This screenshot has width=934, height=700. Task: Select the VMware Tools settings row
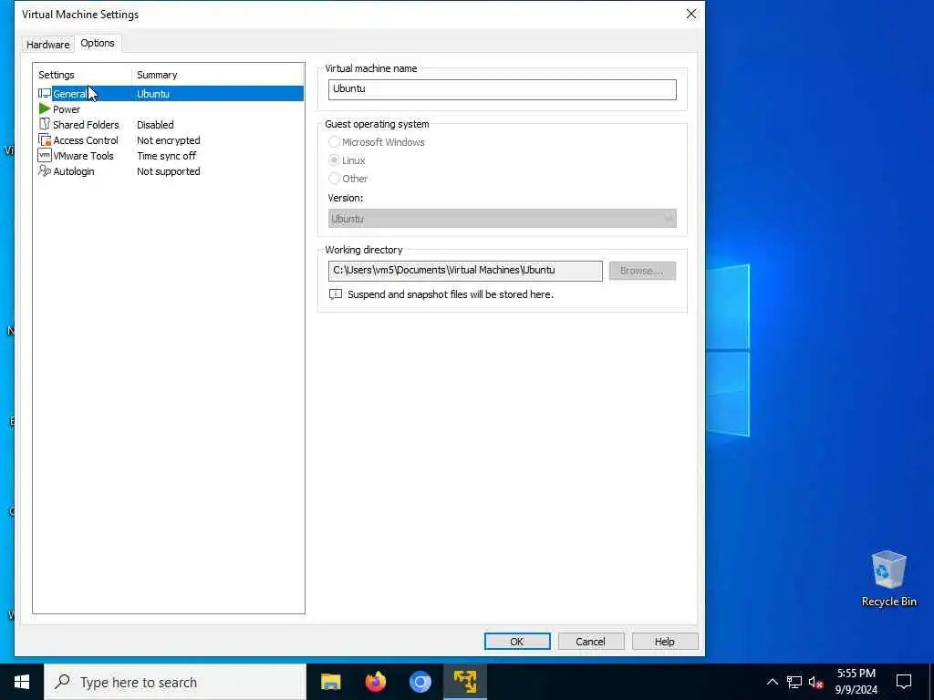click(x=170, y=155)
